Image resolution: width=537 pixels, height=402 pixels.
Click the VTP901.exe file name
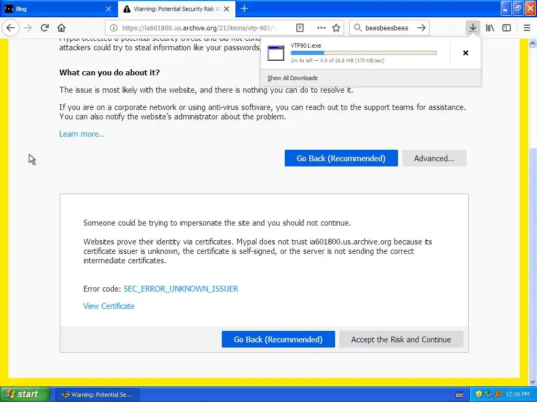(306, 46)
